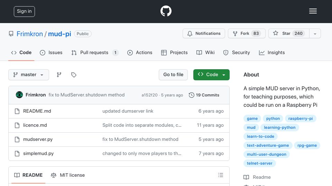This screenshot has height=186, width=332.
Task: Click the GitHub Octocat logo
Action: pyautogui.click(x=166, y=11)
